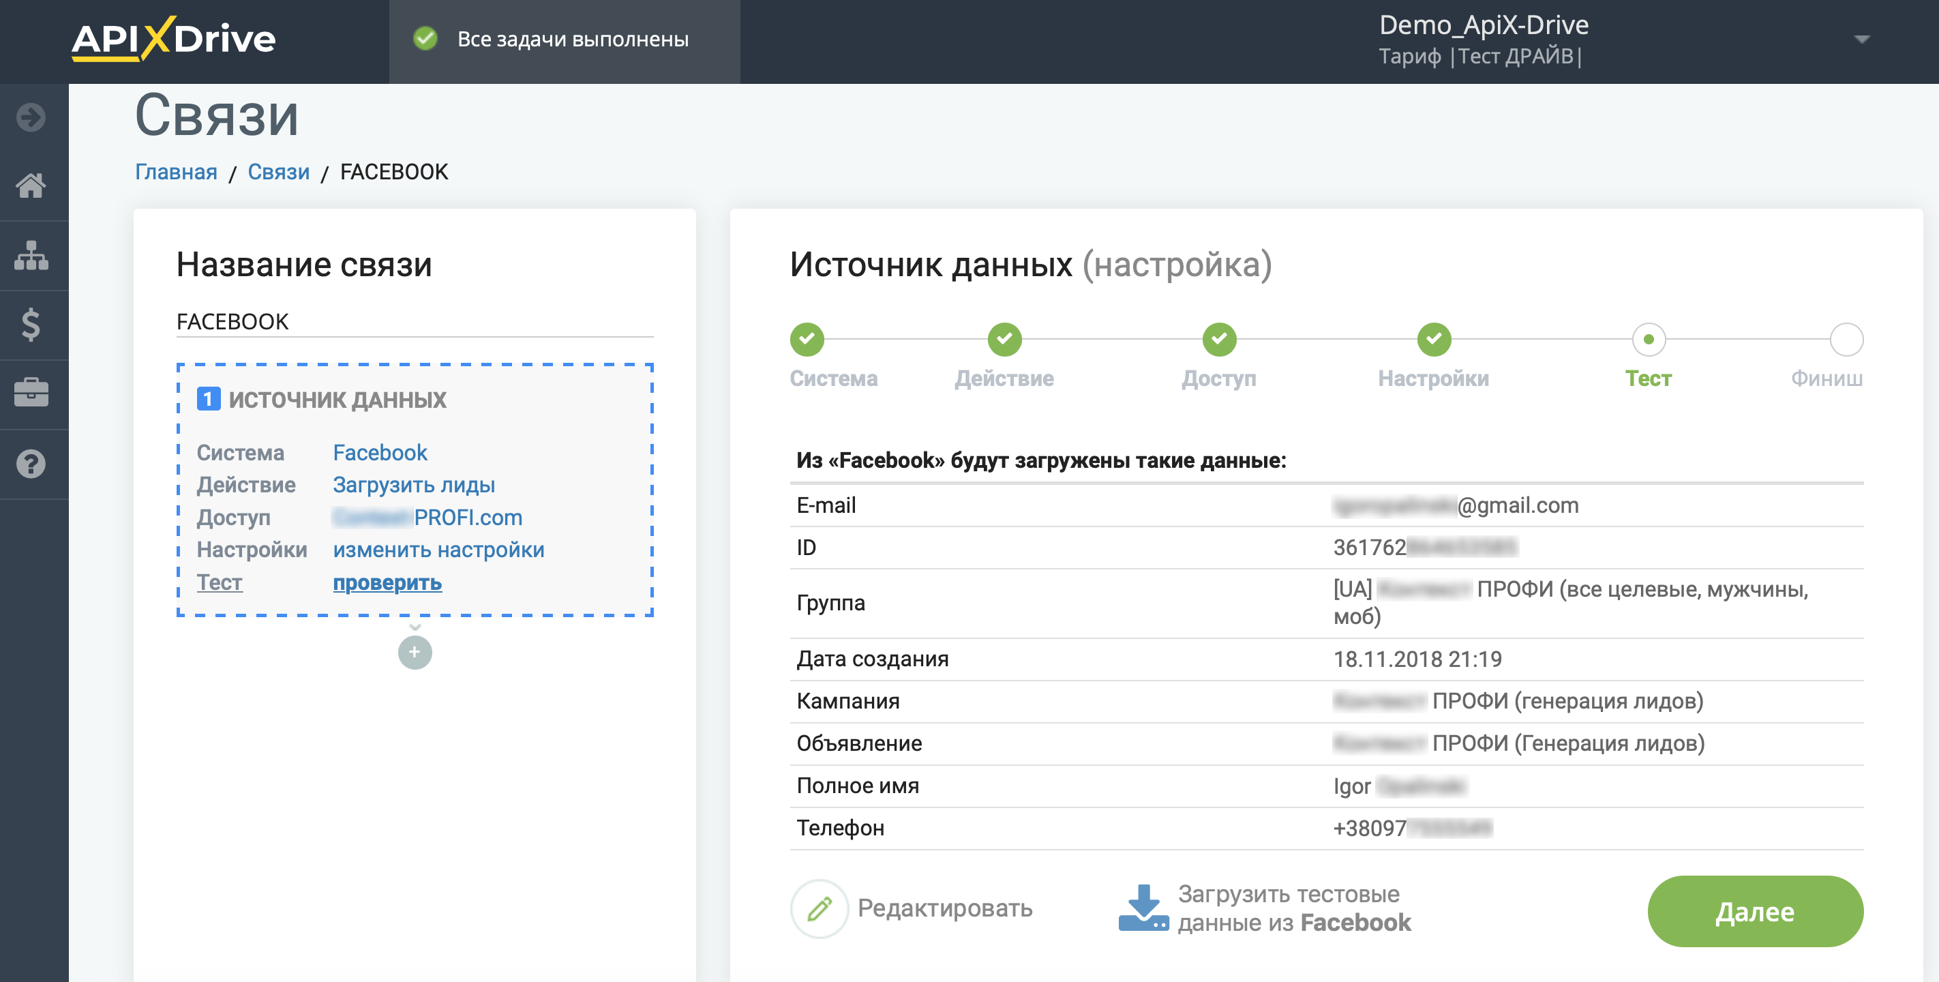Click the ApiX-Drive logo
This screenshot has height=982, width=1939.
click(174, 38)
